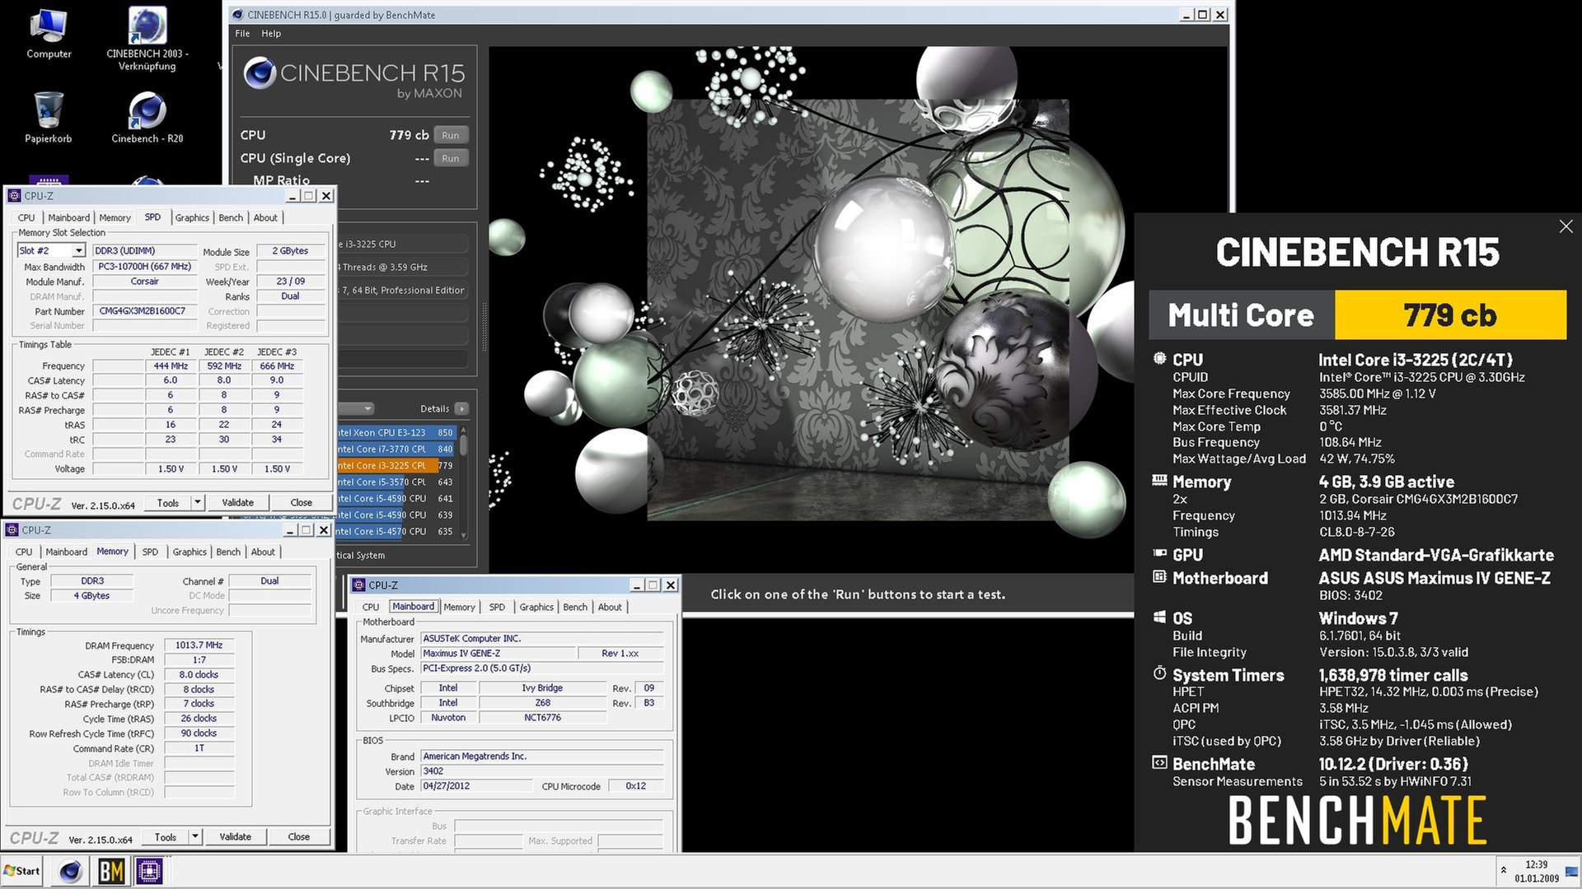This screenshot has height=889, width=1582.
Task: Click BenchMate Motherboard icon
Action: point(1159,577)
